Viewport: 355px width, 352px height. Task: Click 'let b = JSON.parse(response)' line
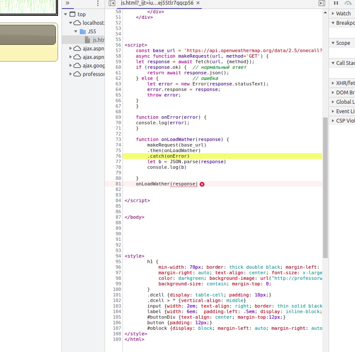(186, 161)
